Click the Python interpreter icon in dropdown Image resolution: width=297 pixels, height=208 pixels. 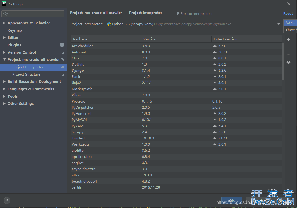109,24
